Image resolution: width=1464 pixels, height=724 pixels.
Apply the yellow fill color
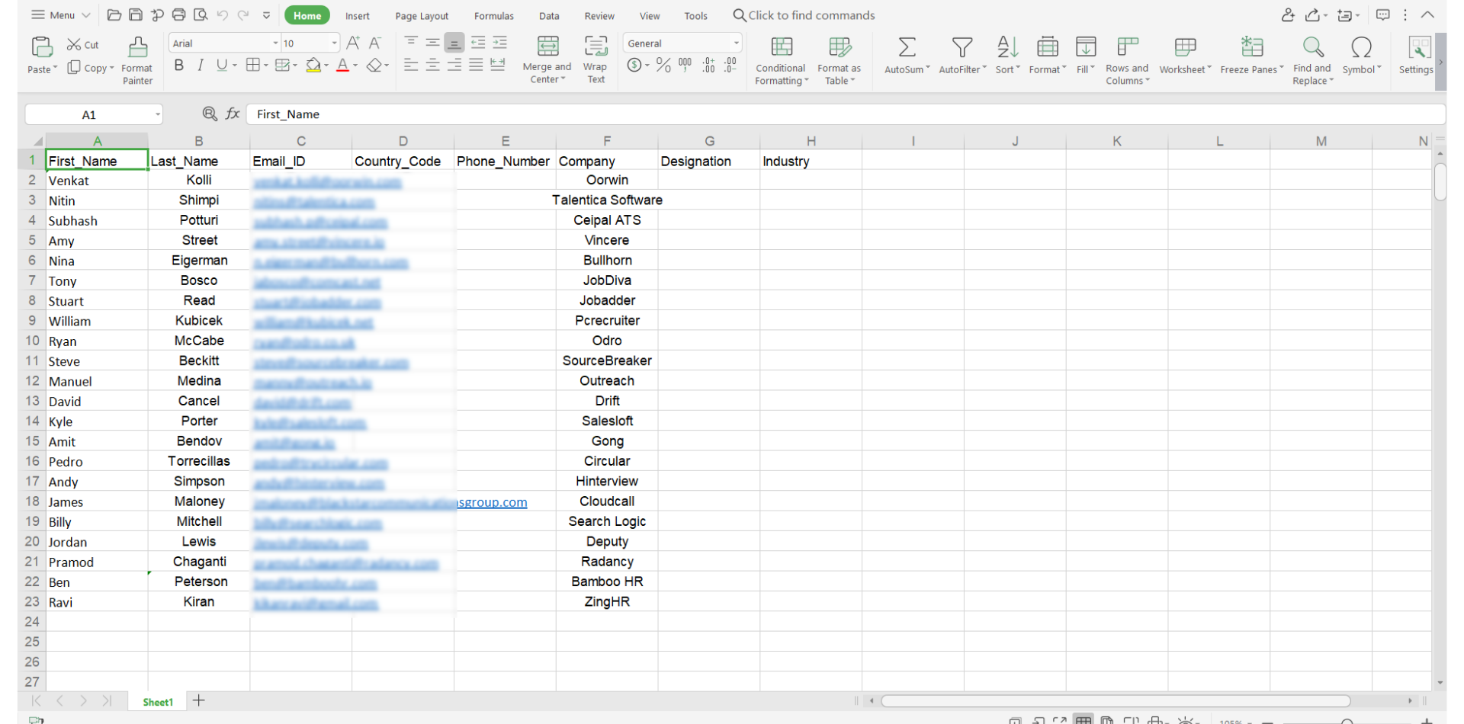click(x=313, y=66)
